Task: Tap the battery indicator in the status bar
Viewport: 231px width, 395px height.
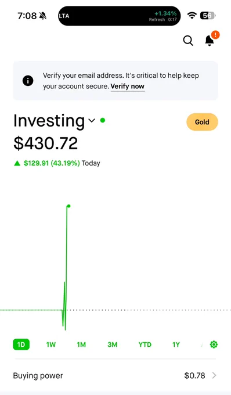Action: [x=208, y=16]
